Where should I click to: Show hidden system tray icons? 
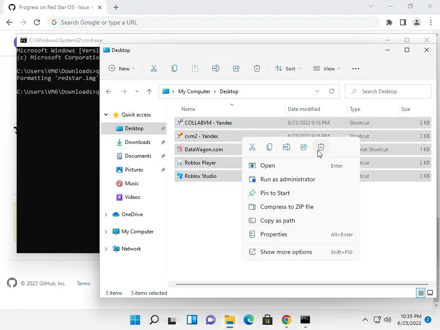(x=365, y=320)
